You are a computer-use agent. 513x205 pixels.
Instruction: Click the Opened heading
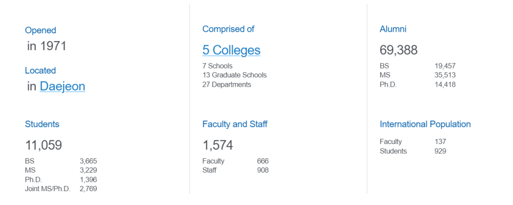click(41, 31)
